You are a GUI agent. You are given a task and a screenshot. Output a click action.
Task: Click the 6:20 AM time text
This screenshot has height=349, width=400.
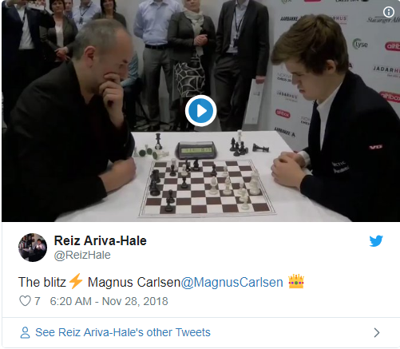[70, 301]
